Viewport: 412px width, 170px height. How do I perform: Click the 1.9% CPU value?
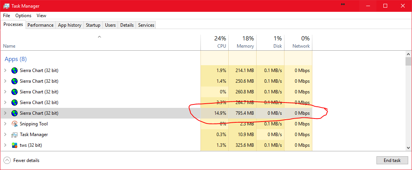point(221,71)
